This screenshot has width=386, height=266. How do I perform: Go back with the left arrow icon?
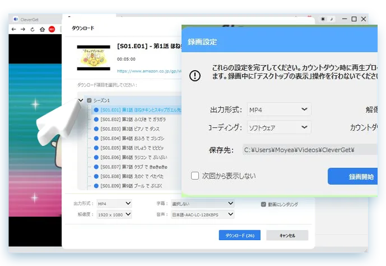point(14,29)
